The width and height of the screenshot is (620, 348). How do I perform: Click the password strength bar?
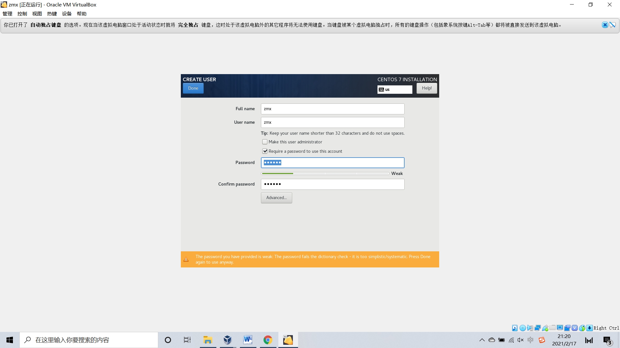[325, 173]
